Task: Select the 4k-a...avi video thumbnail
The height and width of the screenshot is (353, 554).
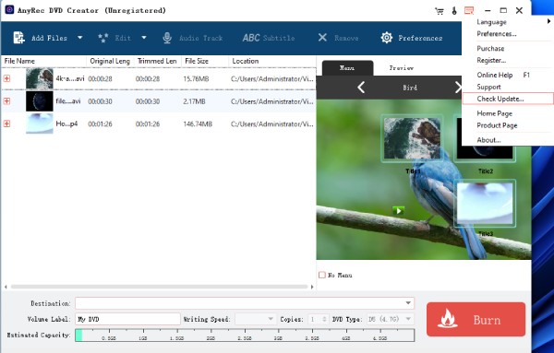Action: pyautogui.click(x=40, y=78)
